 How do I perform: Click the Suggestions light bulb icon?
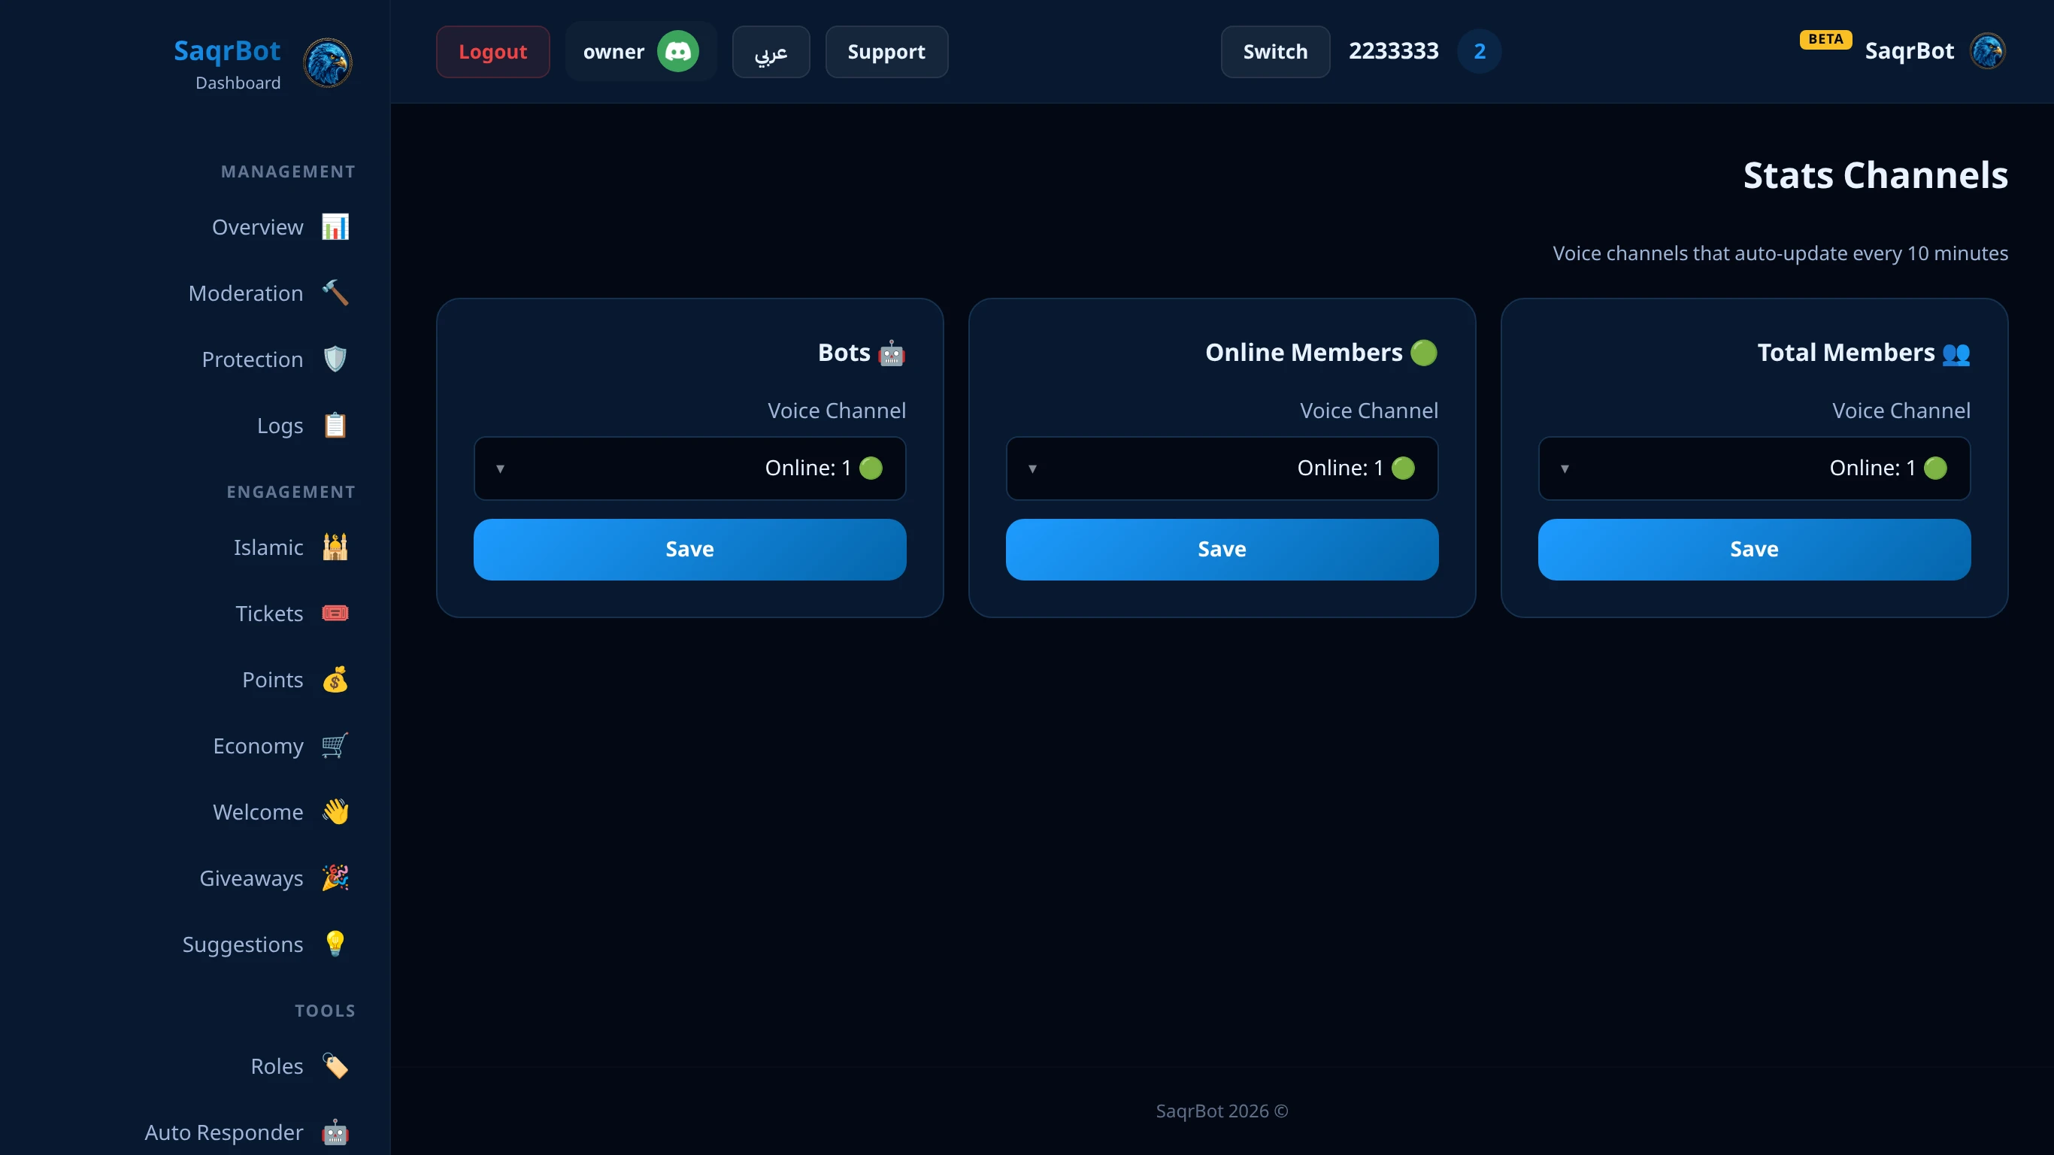tap(335, 944)
